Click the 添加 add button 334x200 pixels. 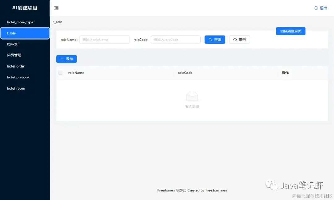tap(66, 59)
